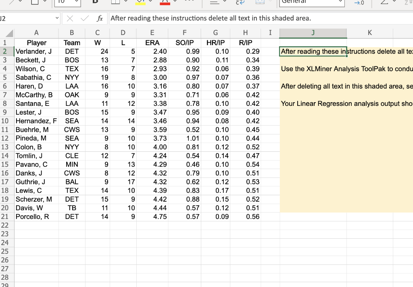This screenshot has height=287, width=413.
Task: Select the OAK team cell
Action: tap(72, 95)
